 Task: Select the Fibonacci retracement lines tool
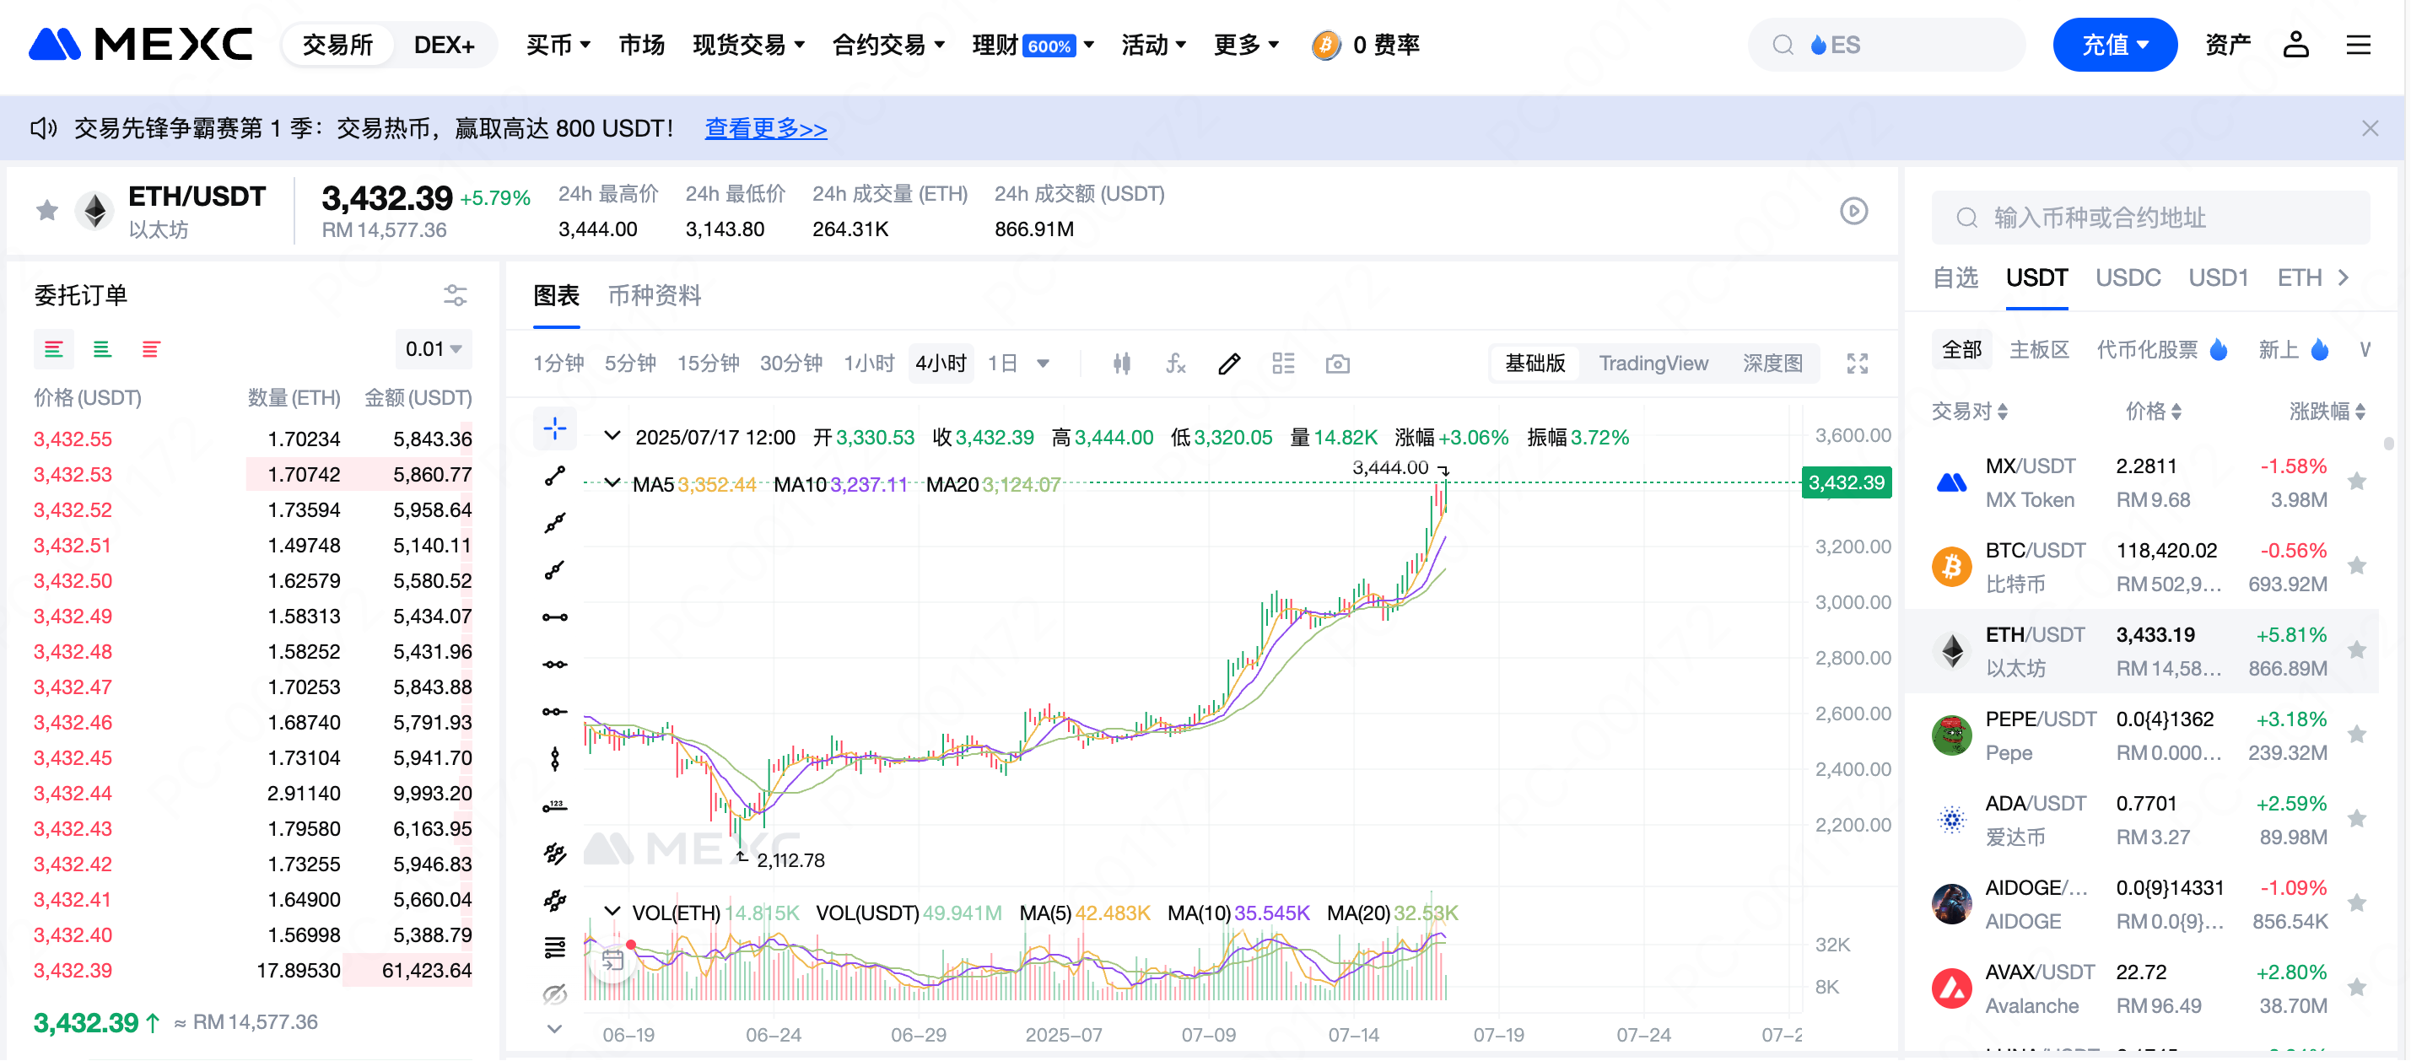click(555, 948)
